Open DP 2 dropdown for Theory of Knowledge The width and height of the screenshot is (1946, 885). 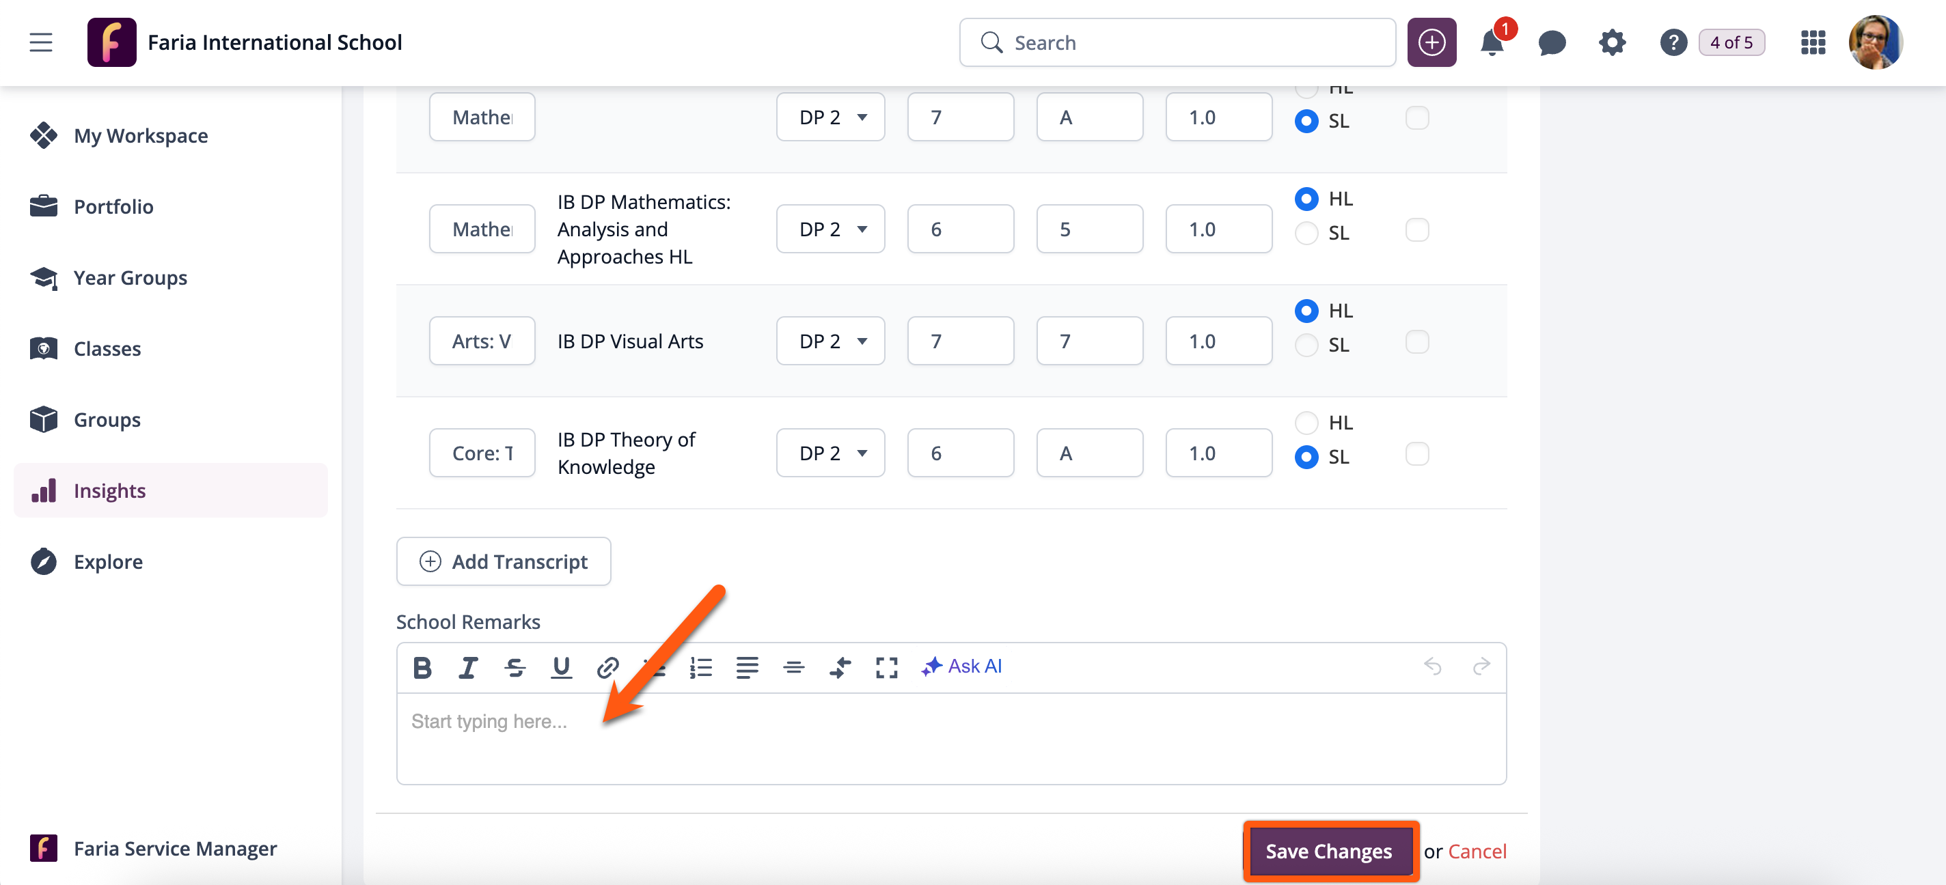(x=830, y=453)
